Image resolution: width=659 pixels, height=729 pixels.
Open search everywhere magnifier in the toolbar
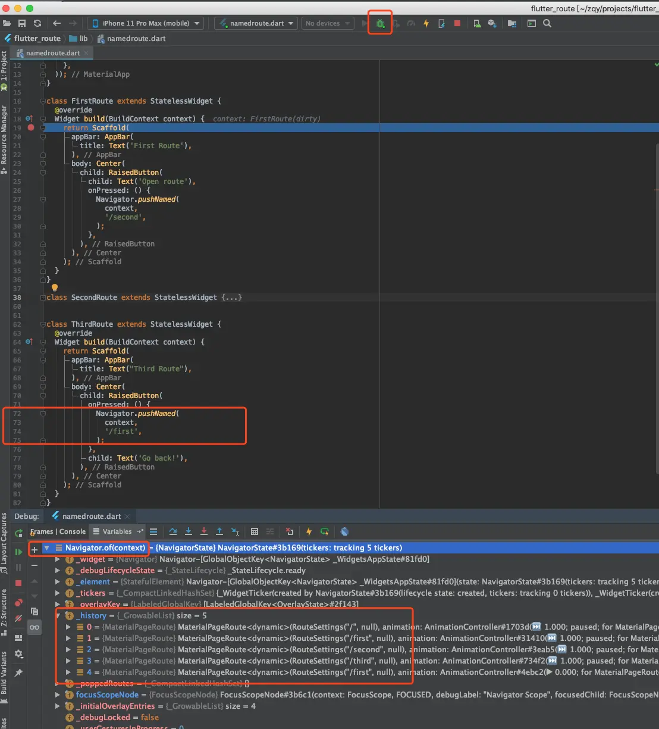[547, 24]
